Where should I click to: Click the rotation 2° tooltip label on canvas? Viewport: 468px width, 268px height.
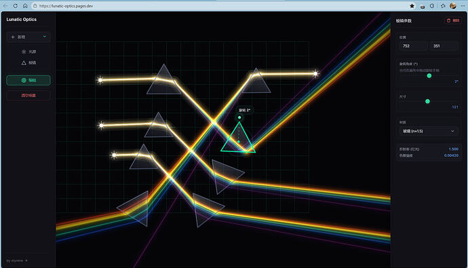click(x=244, y=110)
